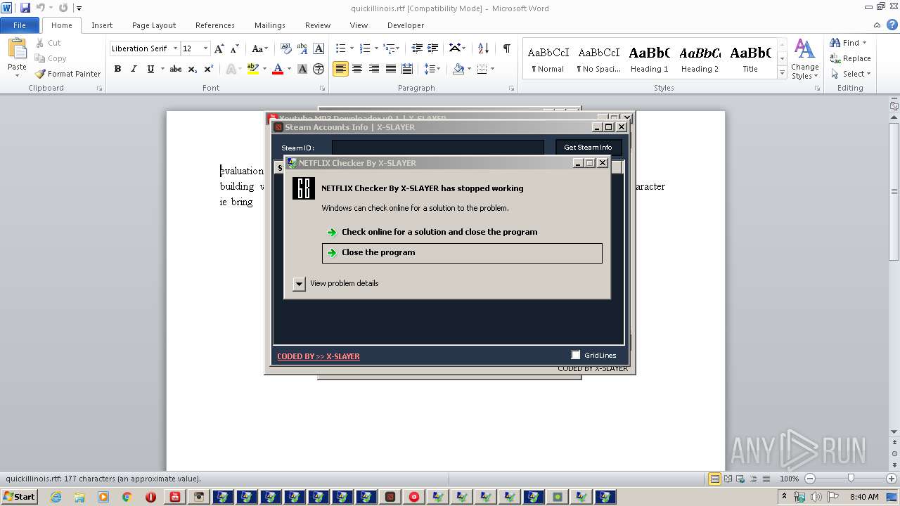Viewport: 900px width, 506px height.
Task: Open the Change Case dropdown
Action: pyautogui.click(x=259, y=48)
